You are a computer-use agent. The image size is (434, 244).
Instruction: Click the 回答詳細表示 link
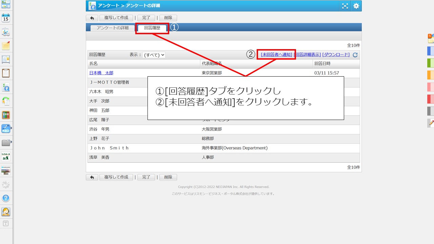coord(307,55)
